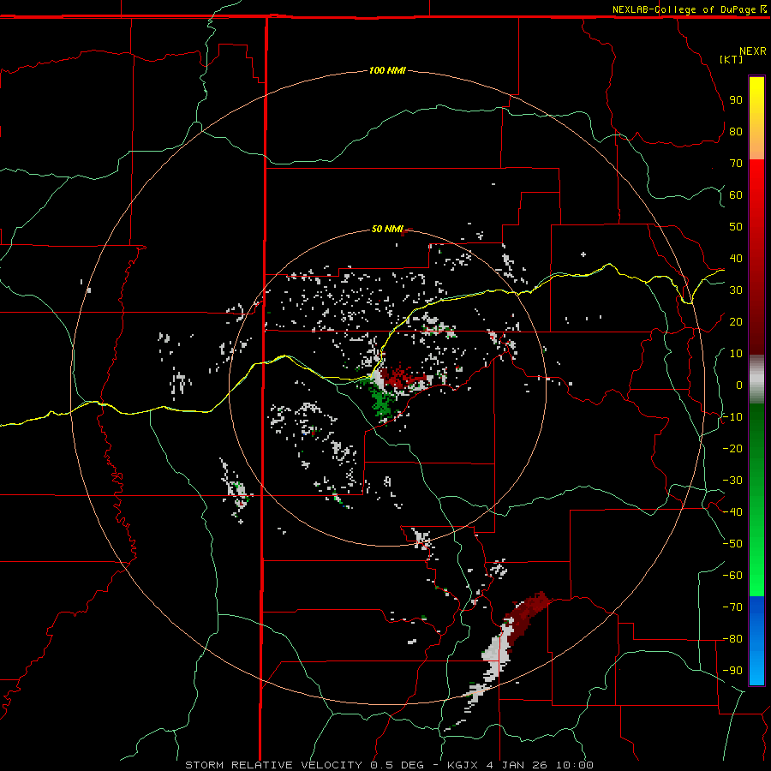
Task: Pick the dark green segment near -15 knots
Action: (756, 433)
